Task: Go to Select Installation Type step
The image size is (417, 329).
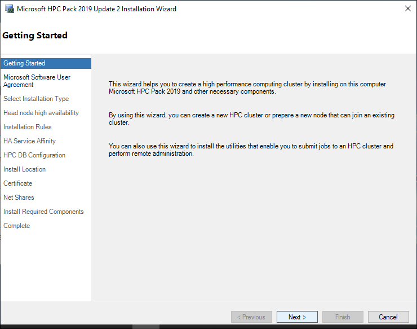Action: click(36, 99)
